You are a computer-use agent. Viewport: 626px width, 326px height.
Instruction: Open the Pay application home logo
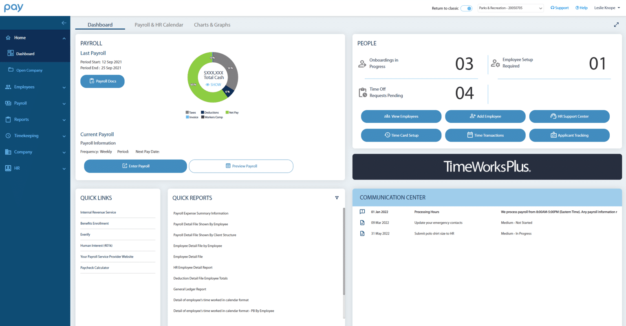[x=13, y=7]
